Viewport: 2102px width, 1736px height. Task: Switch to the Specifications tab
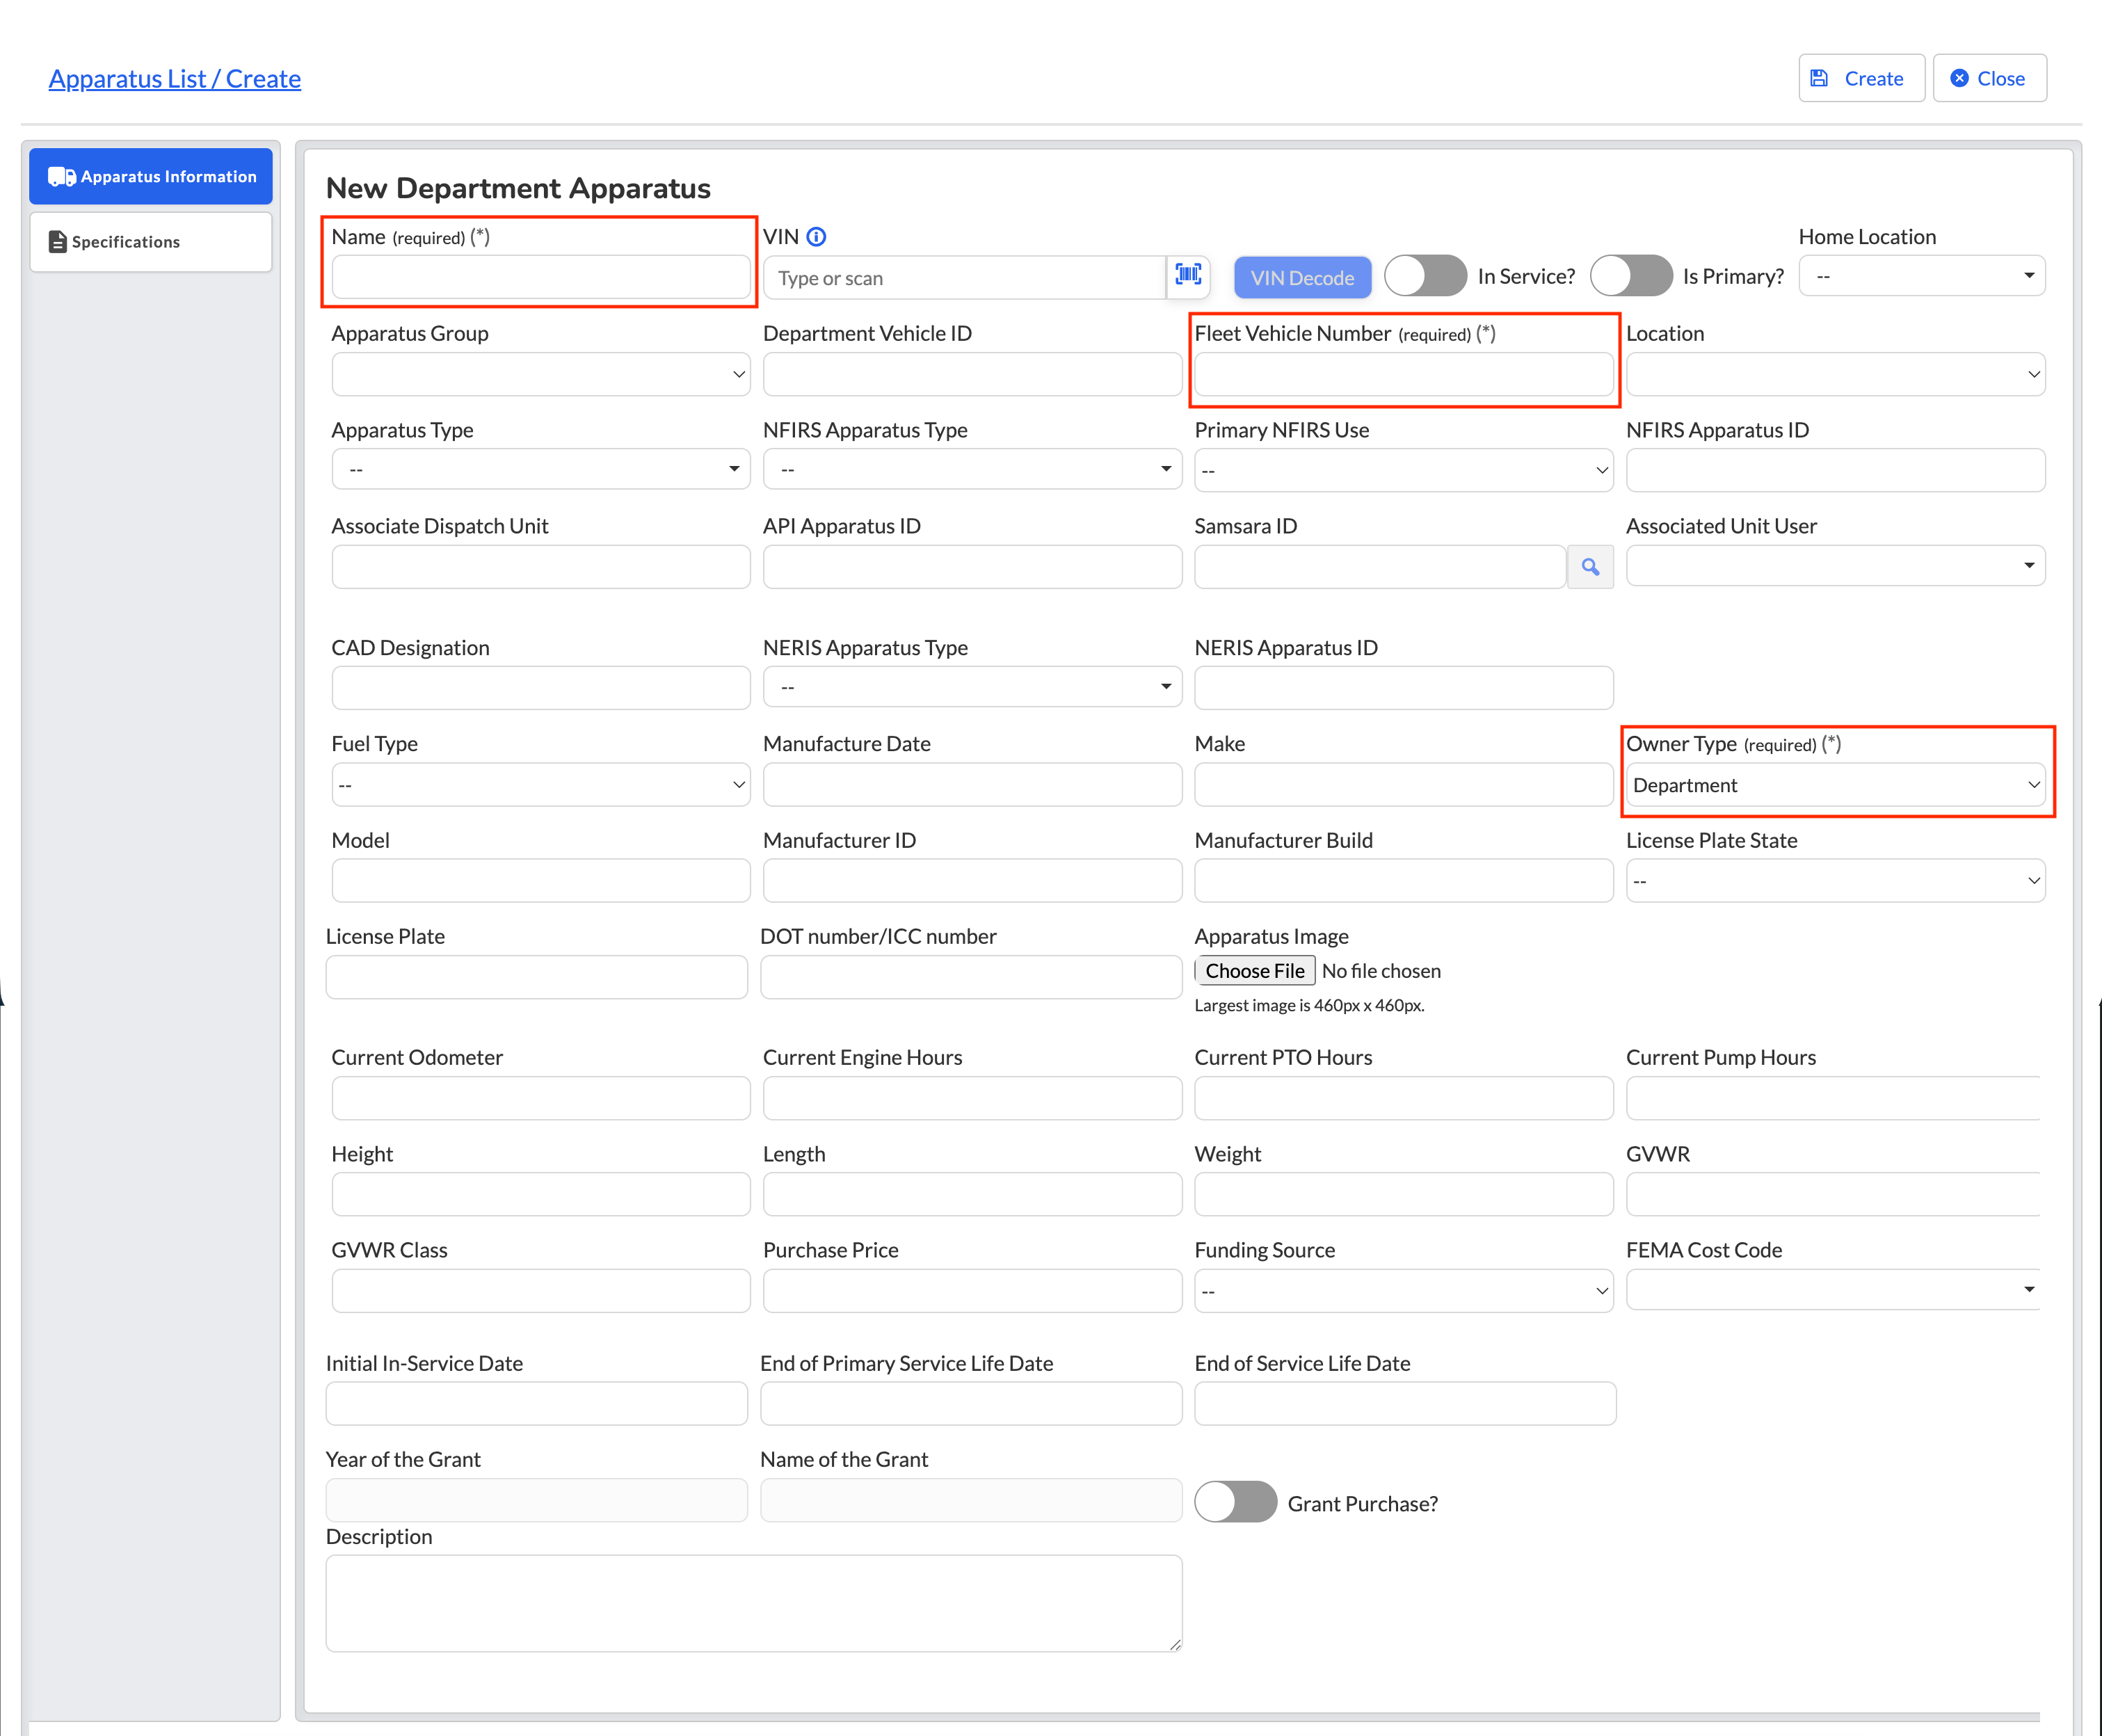[151, 242]
